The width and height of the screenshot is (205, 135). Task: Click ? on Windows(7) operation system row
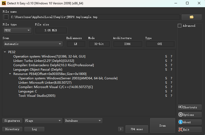pyautogui.click(x=171, y=56)
